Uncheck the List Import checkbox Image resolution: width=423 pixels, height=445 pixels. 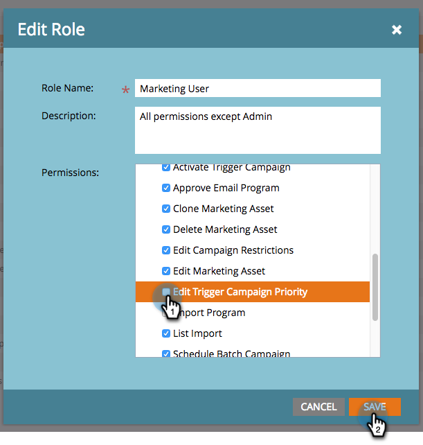[x=166, y=333]
